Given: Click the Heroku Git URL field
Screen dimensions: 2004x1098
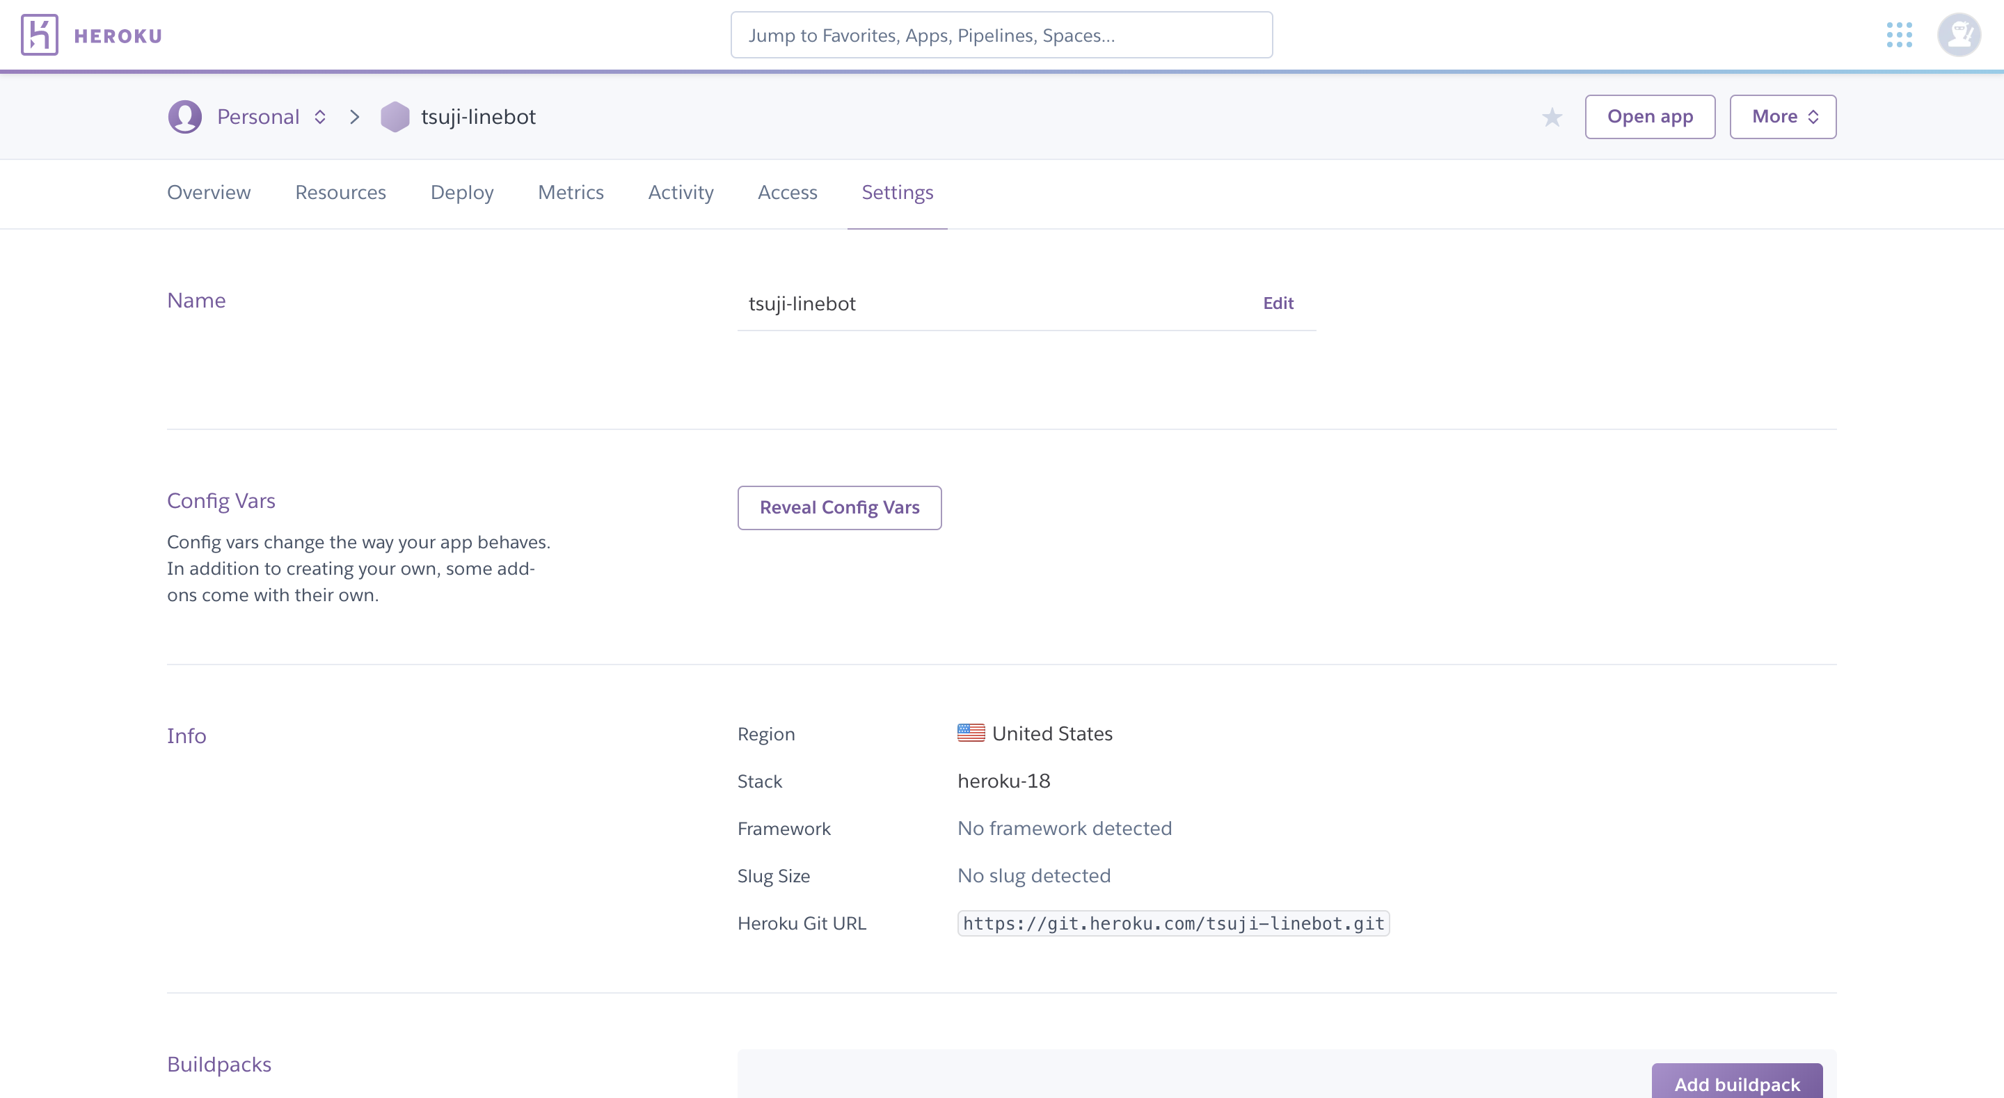Looking at the screenshot, I should (1173, 923).
